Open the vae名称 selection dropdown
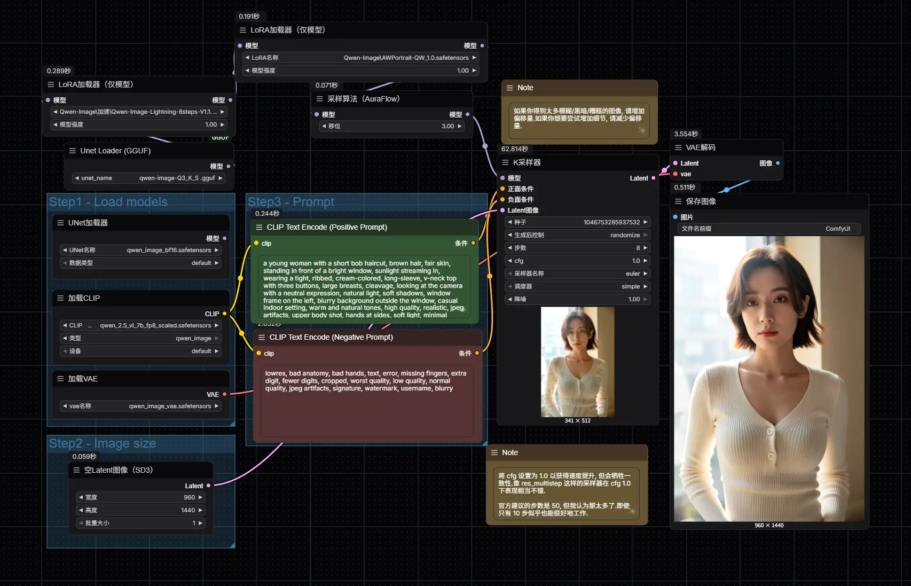This screenshot has width=911, height=586. [x=140, y=406]
